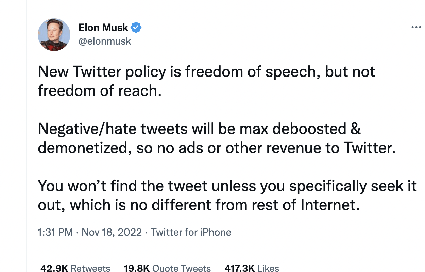Viewport: 425px width, 272px height.
Task: Open Elon Musk's profile avatar picture
Action: [54, 35]
